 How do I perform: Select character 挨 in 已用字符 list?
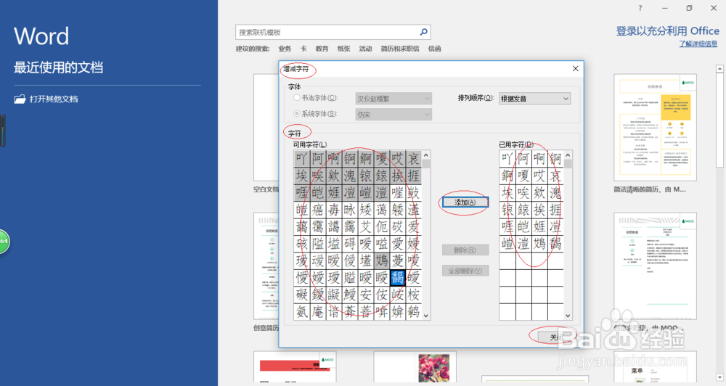539,210
